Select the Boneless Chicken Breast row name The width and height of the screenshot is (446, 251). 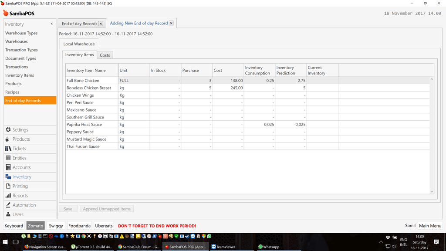89,88
